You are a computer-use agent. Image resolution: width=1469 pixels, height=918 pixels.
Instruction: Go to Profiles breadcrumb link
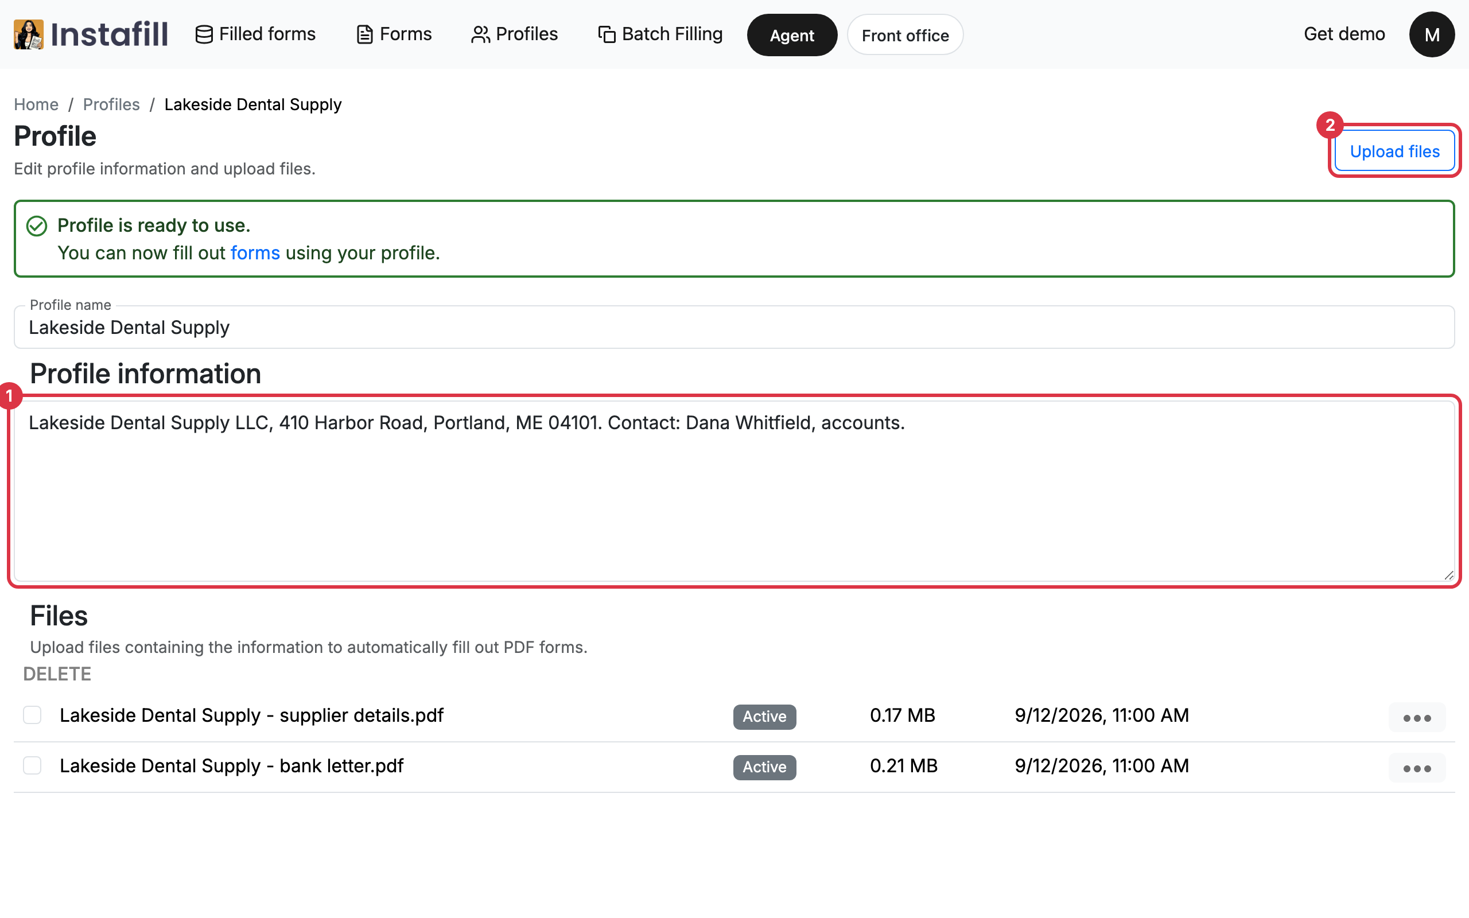point(111,104)
